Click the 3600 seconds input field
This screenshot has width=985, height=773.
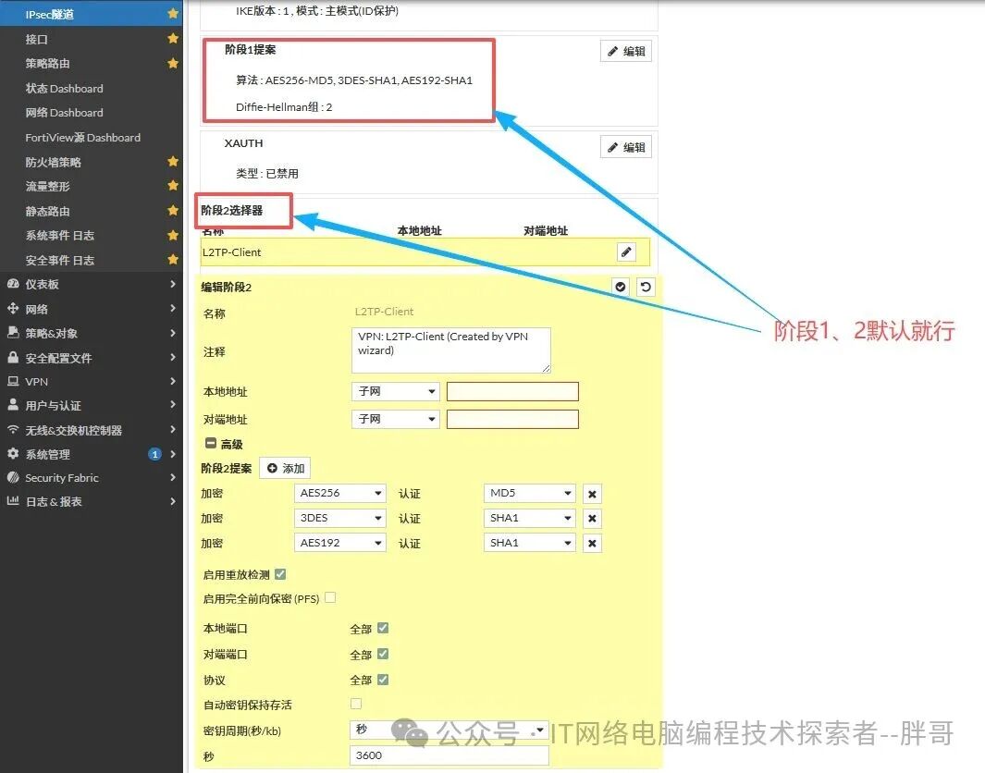tap(449, 755)
